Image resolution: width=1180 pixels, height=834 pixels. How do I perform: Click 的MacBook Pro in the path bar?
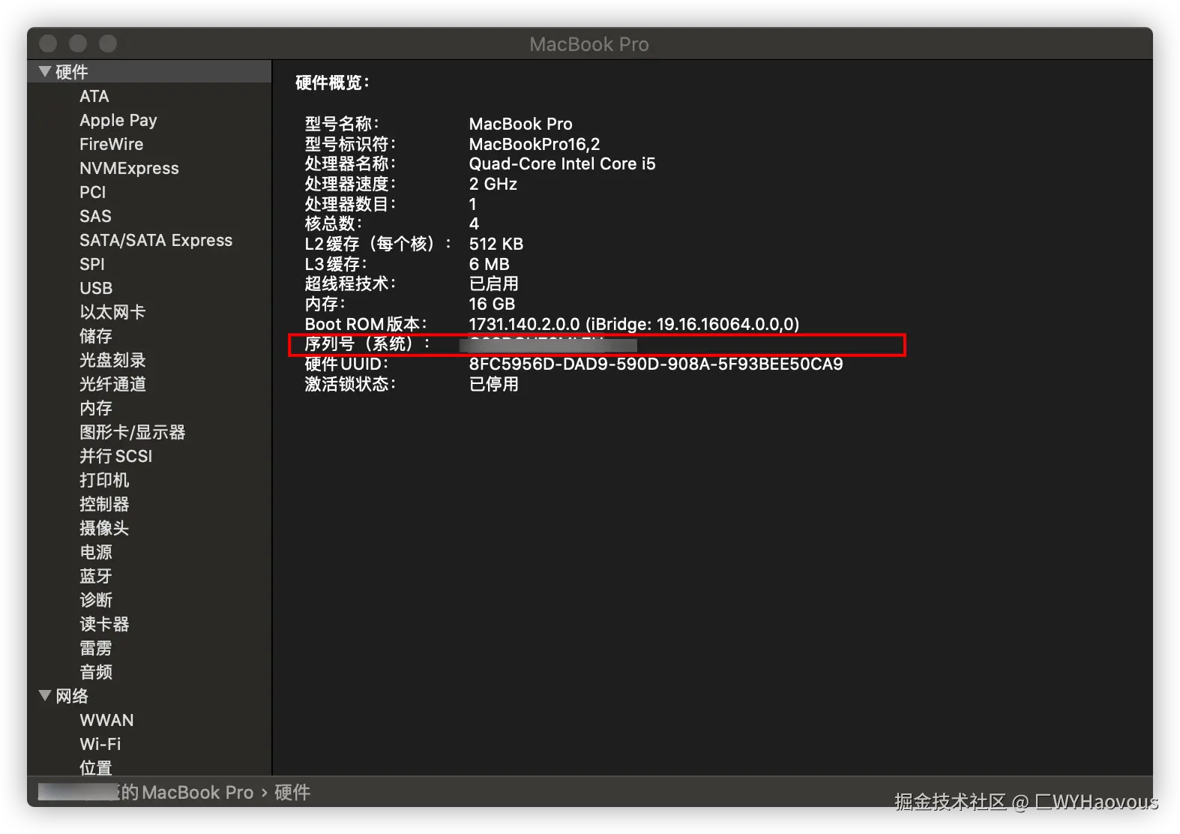click(187, 792)
